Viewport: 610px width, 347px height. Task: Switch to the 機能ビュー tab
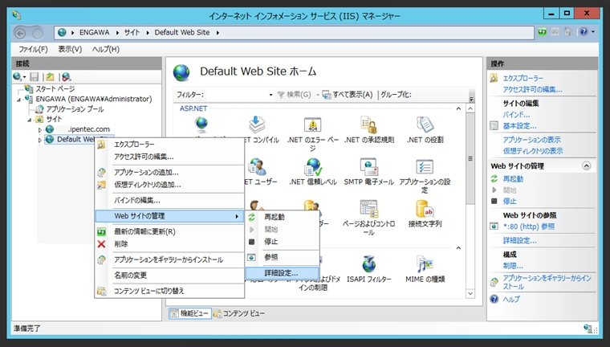coord(190,313)
